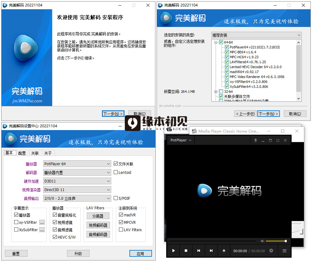
Task: Switch to the 关联 tab
Action: point(35,153)
